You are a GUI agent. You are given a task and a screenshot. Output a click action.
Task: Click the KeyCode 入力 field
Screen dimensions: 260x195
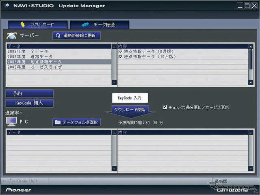point(130,98)
